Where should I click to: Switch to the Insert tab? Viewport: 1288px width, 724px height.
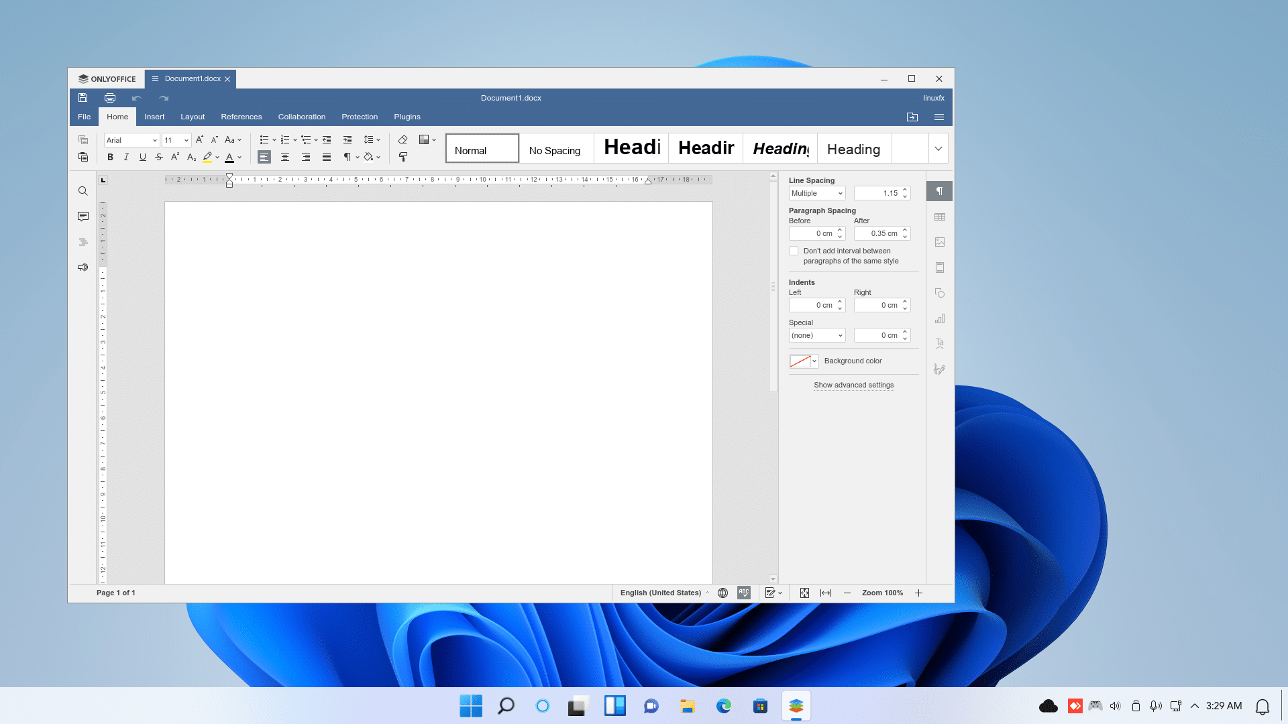154,117
